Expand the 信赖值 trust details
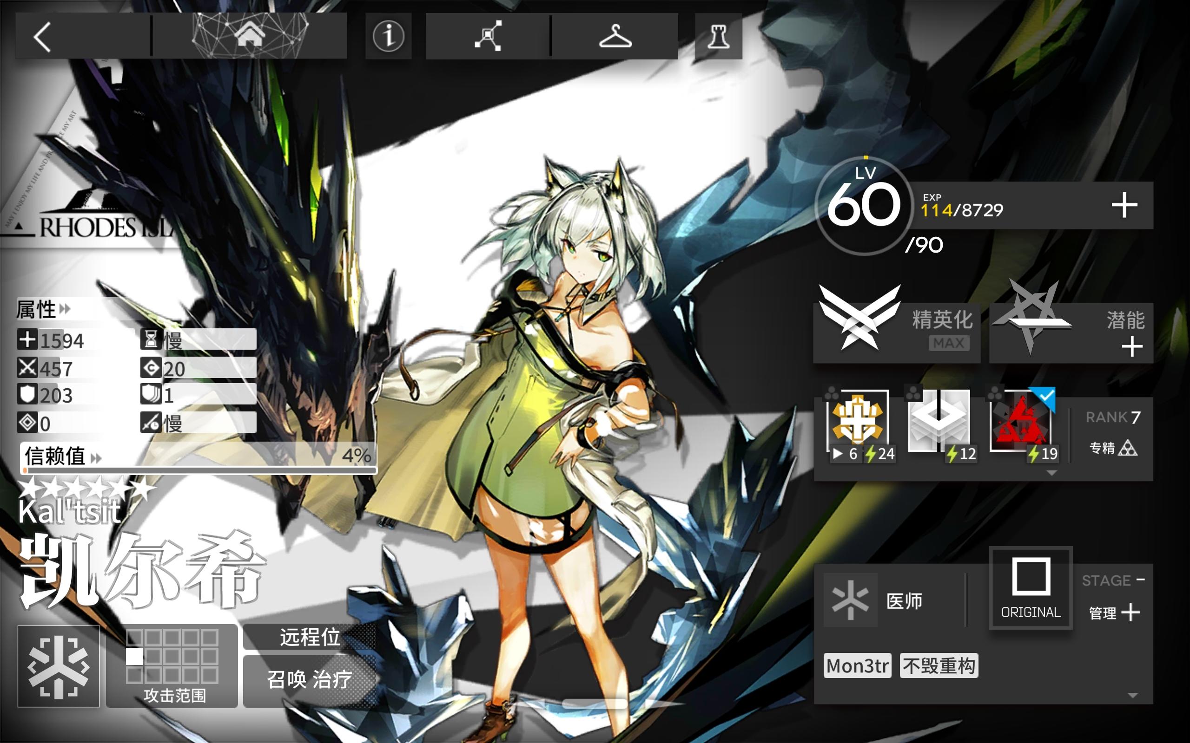The image size is (1190, 743). [x=62, y=456]
